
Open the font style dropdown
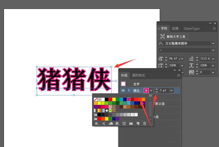pos(213,50)
